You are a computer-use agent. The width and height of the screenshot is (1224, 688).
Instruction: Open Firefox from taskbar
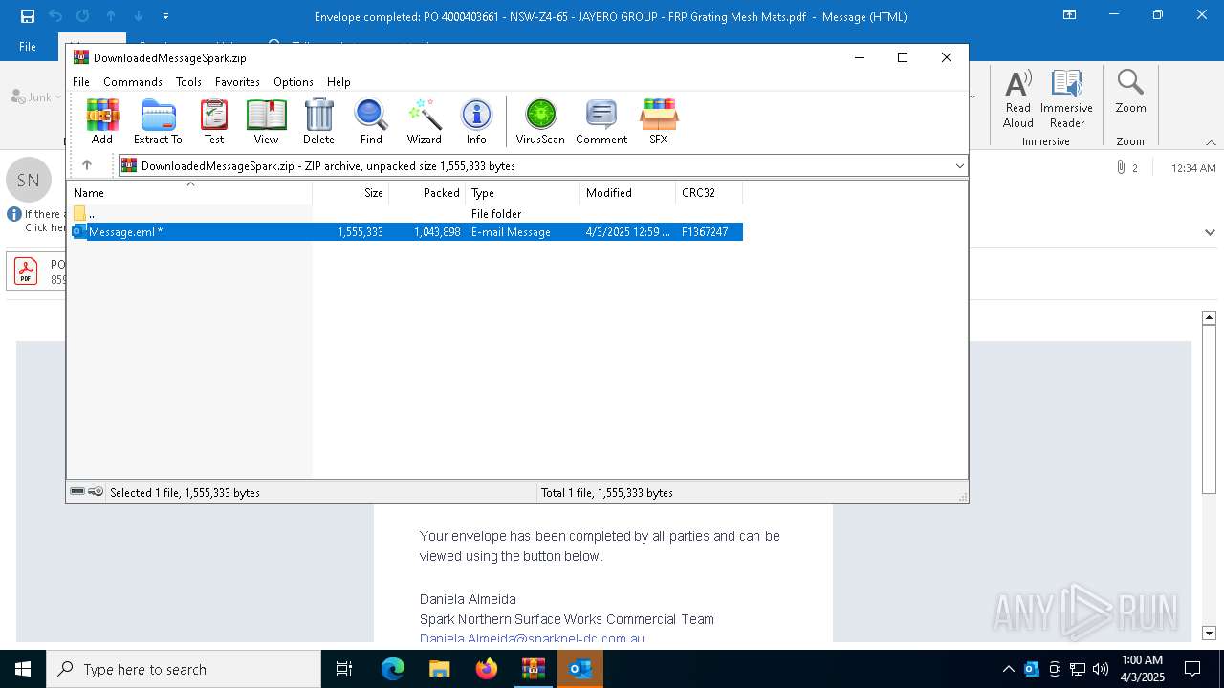(487, 669)
